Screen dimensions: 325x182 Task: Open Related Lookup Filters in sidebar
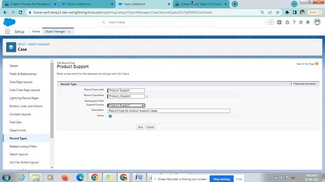(23, 146)
